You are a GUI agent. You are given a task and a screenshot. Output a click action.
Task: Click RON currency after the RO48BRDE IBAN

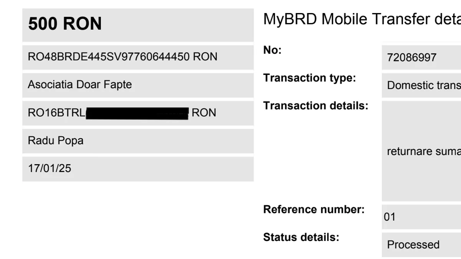pos(205,57)
